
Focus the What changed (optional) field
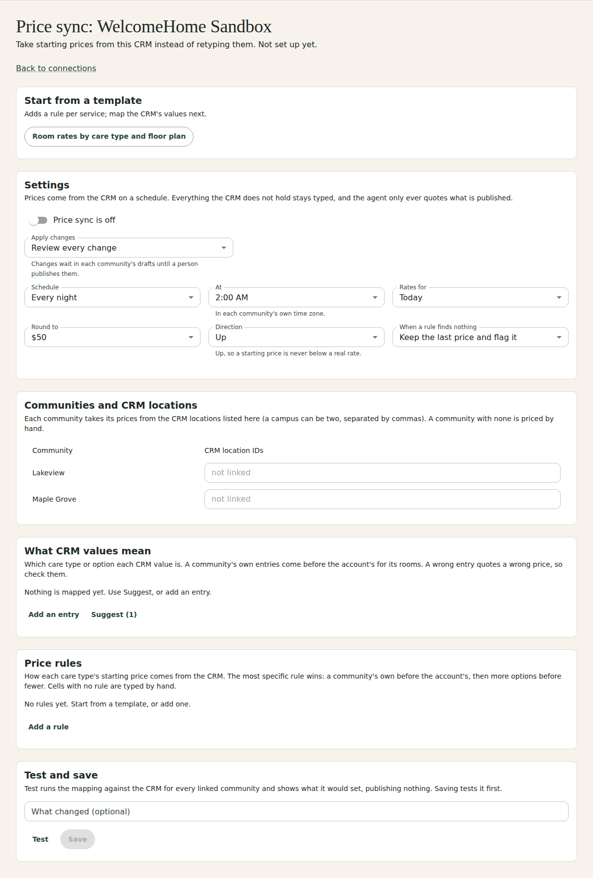pos(296,811)
